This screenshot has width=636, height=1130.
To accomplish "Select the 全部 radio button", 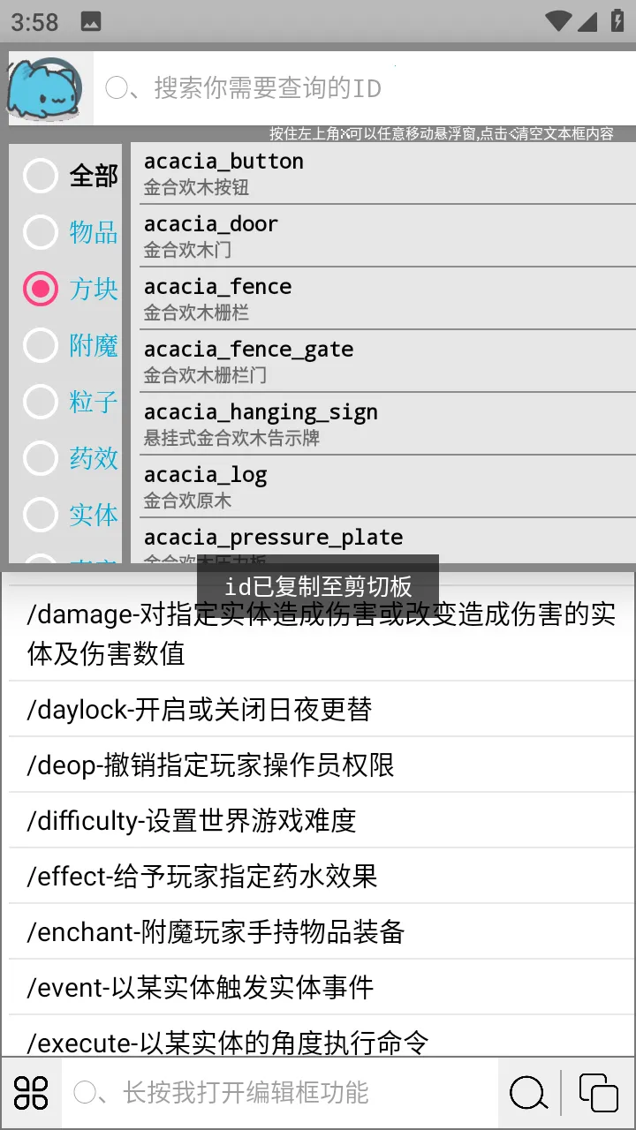I will point(41,176).
